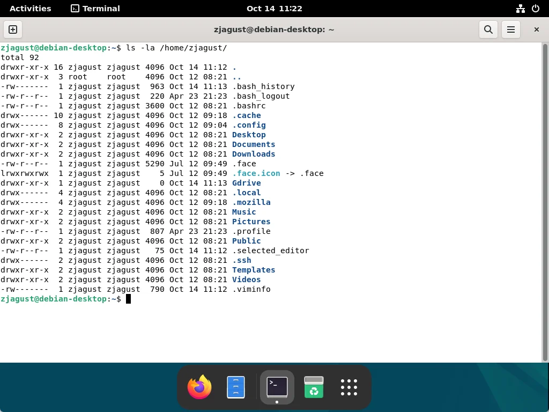The width and height of the screenshot is (549, 412).
Task: Click the .viminfo filename
Action: tap(251, 289)
